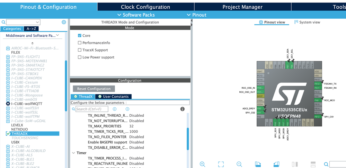Click pushpin on FDCAN1_TX pin

[x=322, y=82]
